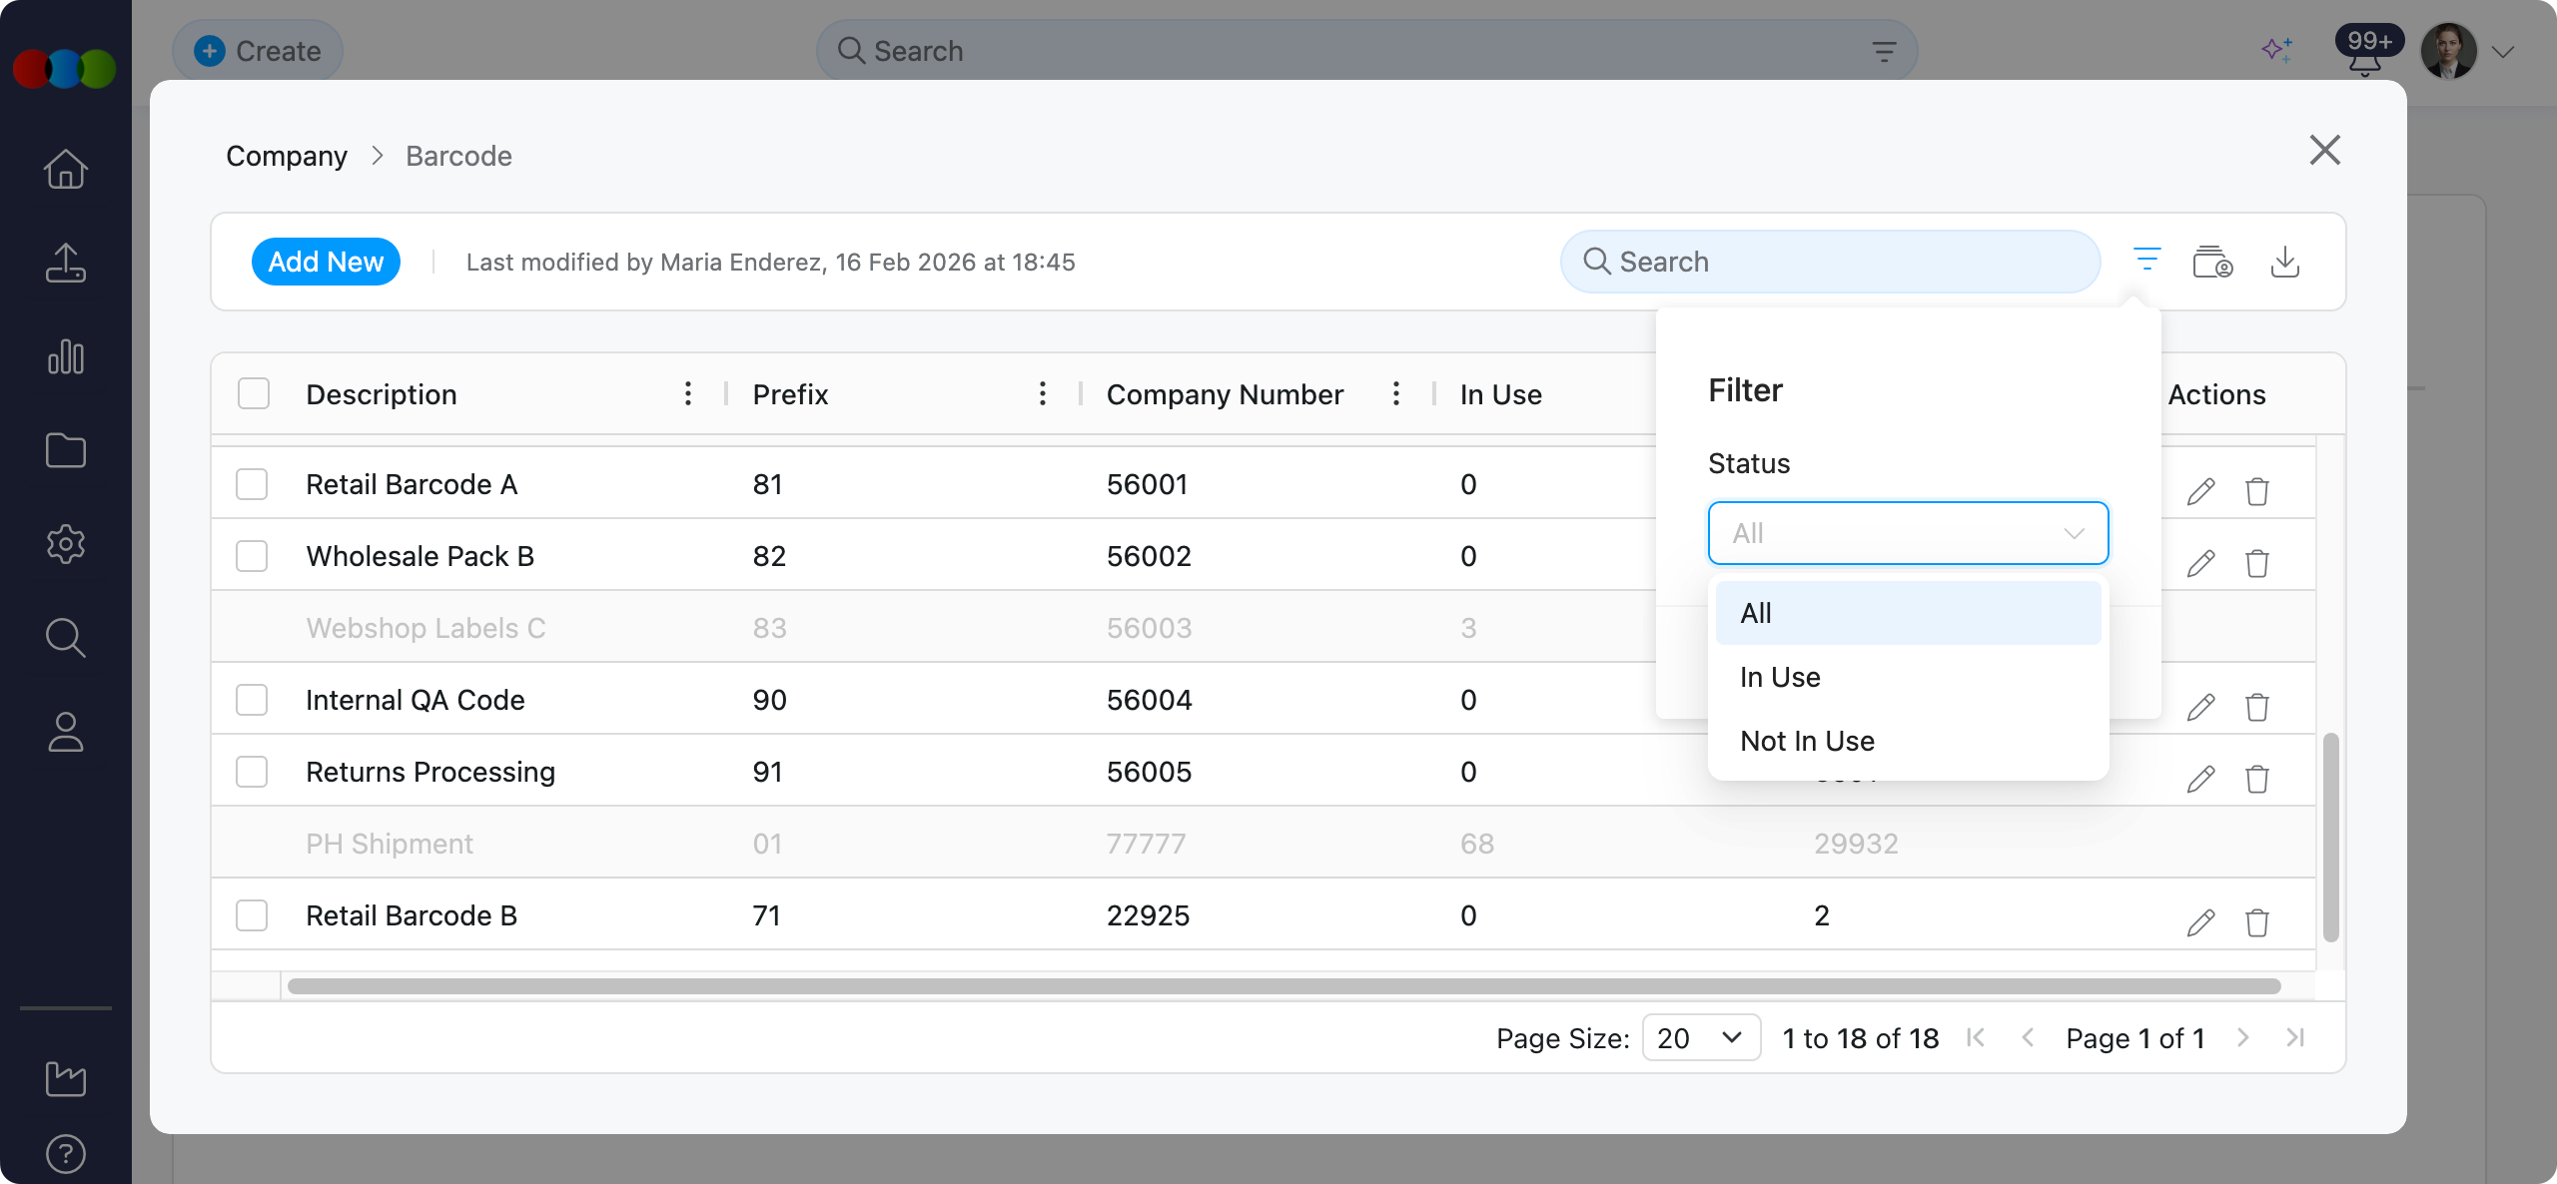Collapse the Status dropdown showing All
The height and width of the screenshot is (1184, 2557).
pos(1908,533)
